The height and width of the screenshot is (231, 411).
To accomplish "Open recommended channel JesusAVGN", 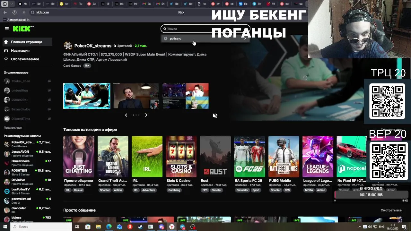I will pos(27,153).
